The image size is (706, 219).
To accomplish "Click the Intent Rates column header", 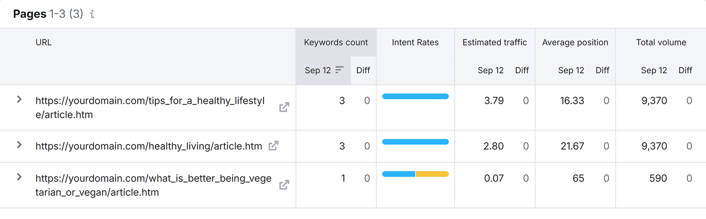I will coord(415,42).
